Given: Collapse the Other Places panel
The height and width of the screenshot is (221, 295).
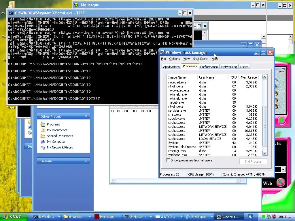Looking at the screenshot, I should [x=86, y=116].
